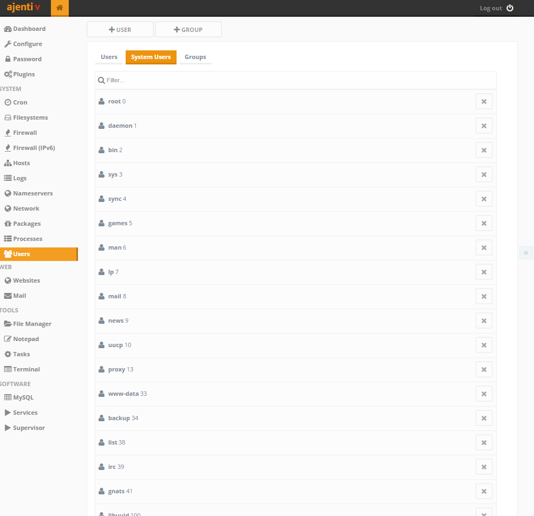This screenshot has width=534, height=516.
Task: Delete the games user row
Action: [x=484, y=223]
